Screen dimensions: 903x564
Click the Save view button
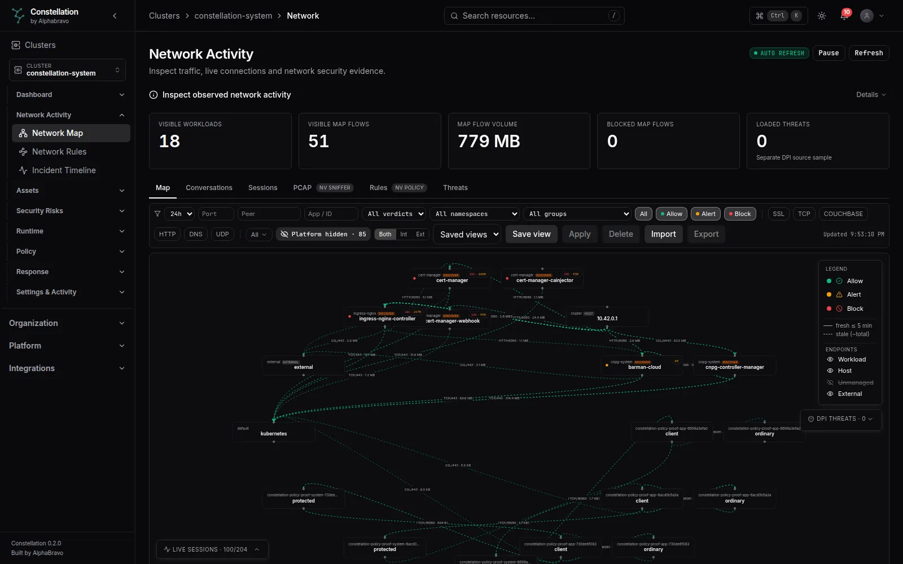pos(532,234)
